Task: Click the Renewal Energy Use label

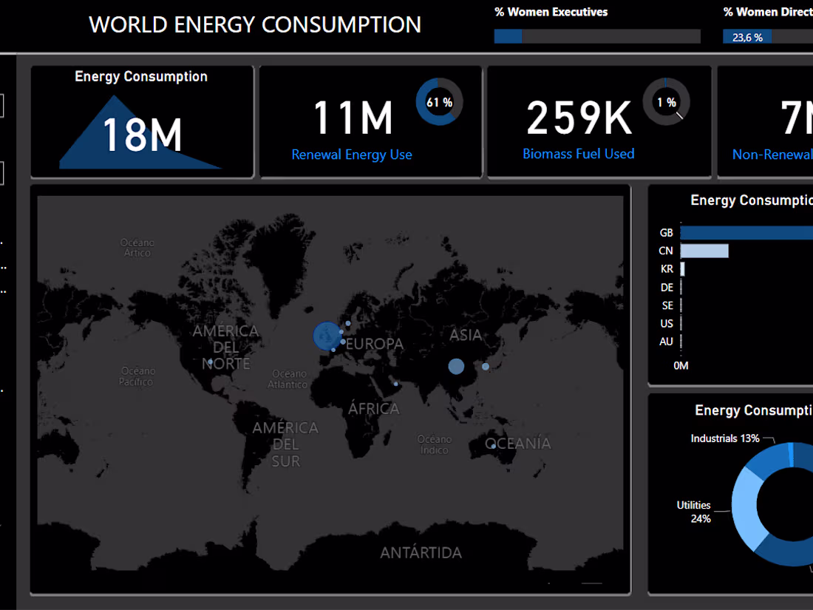Action: 352,154
